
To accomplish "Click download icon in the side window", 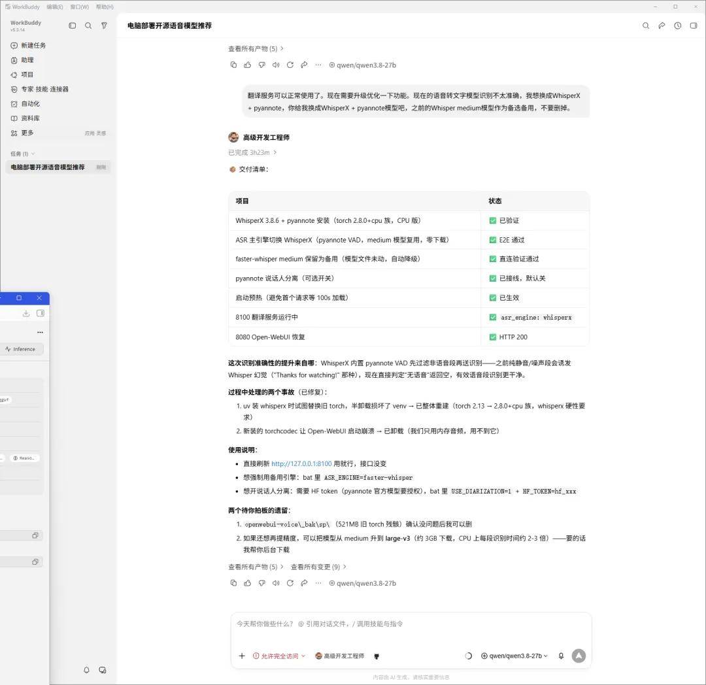I will [x=26, y=313].
